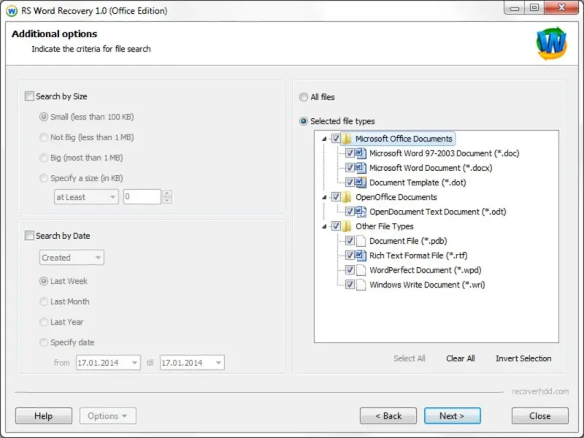
Task: Click the Document Template *.dot file icon
Action: click(x=361, y=182)
